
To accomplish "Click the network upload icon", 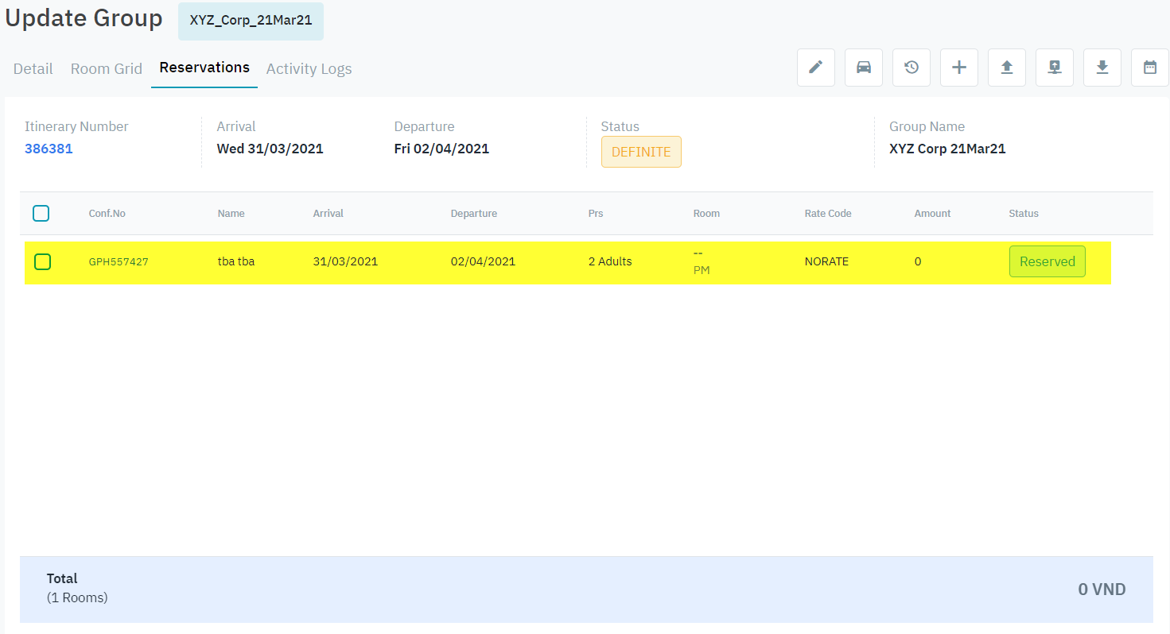I will 1054,68.
